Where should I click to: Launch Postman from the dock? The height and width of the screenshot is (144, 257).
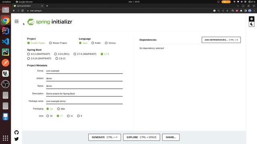click(5, 63)
